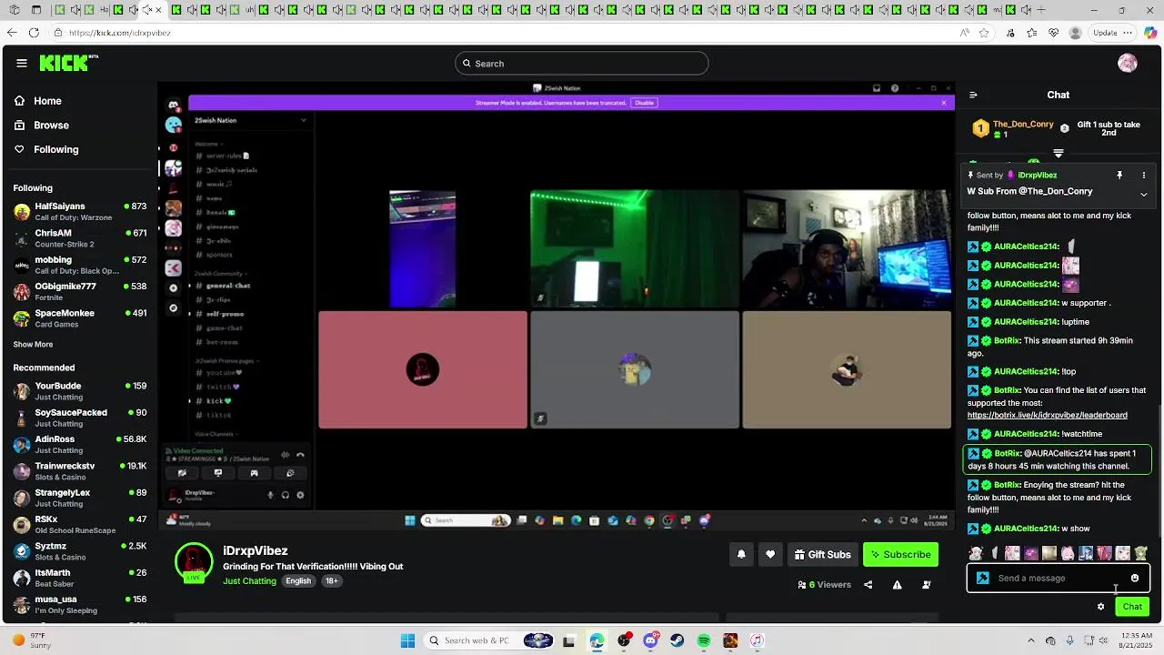Focus the Kick search box
1164x655 pixels.
tap(582, 64)
